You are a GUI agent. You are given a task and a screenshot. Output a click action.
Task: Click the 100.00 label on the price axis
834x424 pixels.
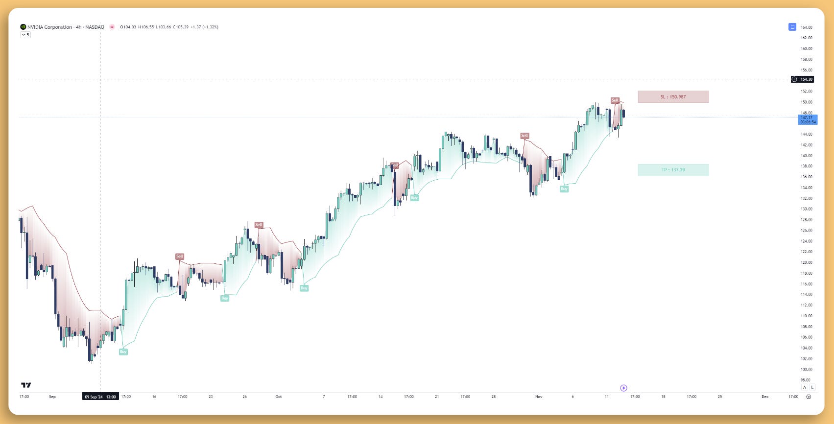point(806,370)
